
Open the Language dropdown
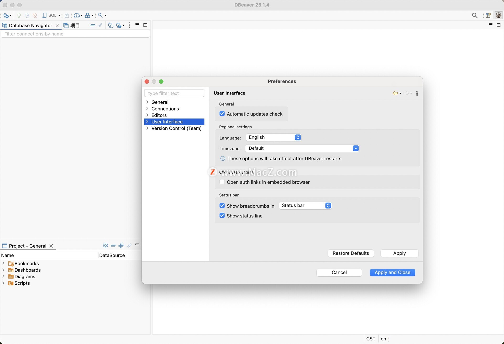pos(274,137)
